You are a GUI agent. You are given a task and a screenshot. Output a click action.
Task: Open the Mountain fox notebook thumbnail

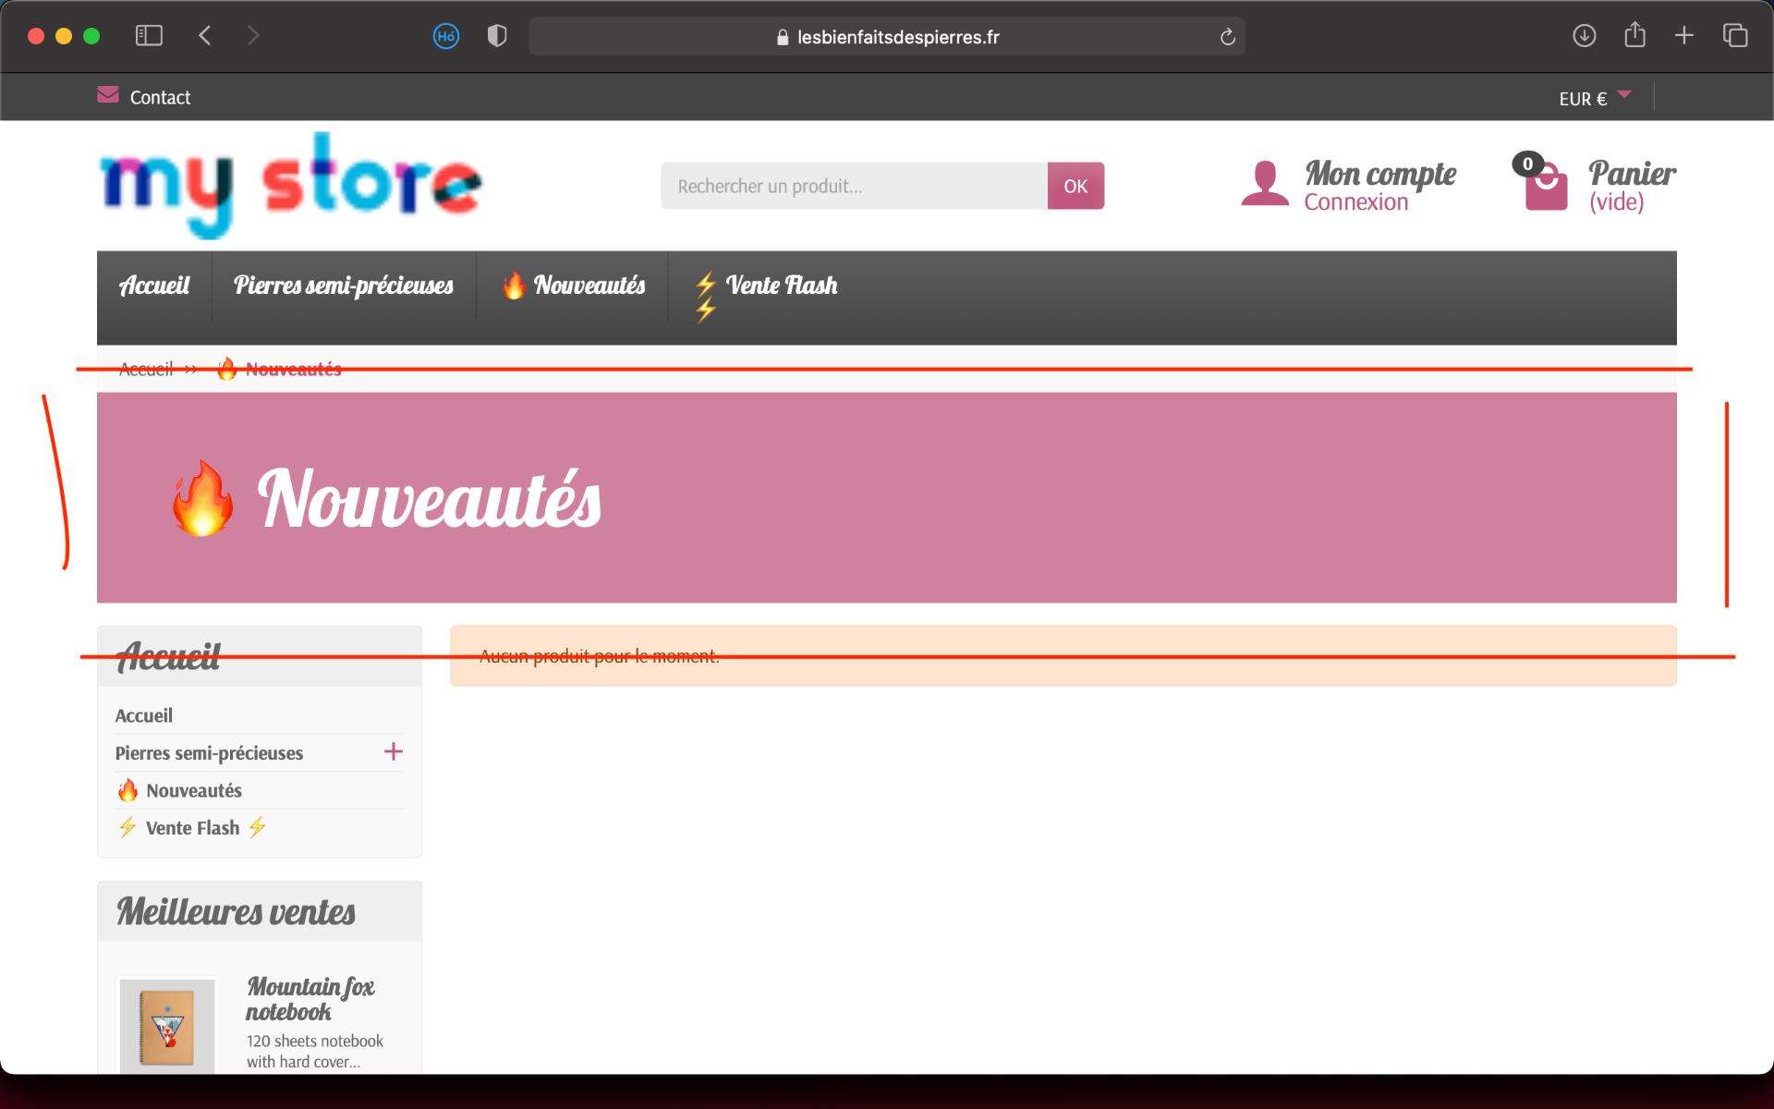point(167,1026)
